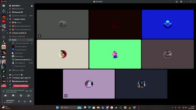Open Yandex browser from the taskbar
This screenshot has width=196, height=110.
coord(112,108)
